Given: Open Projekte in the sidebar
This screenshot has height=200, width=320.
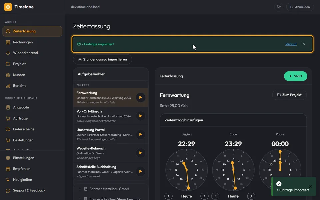Looking at the screenshot, I should click(32, 64).
